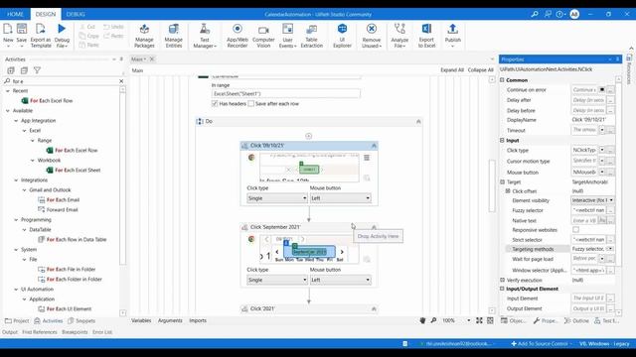
Task: Click Add To Source Control
Action: (x=541, y=344)
